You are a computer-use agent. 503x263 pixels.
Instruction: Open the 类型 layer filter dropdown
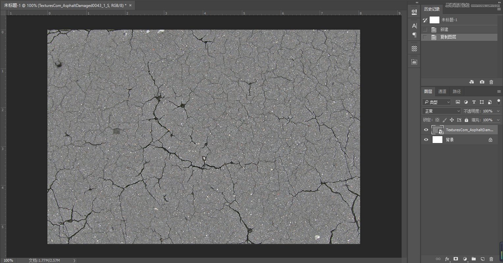tap(437, 102)
